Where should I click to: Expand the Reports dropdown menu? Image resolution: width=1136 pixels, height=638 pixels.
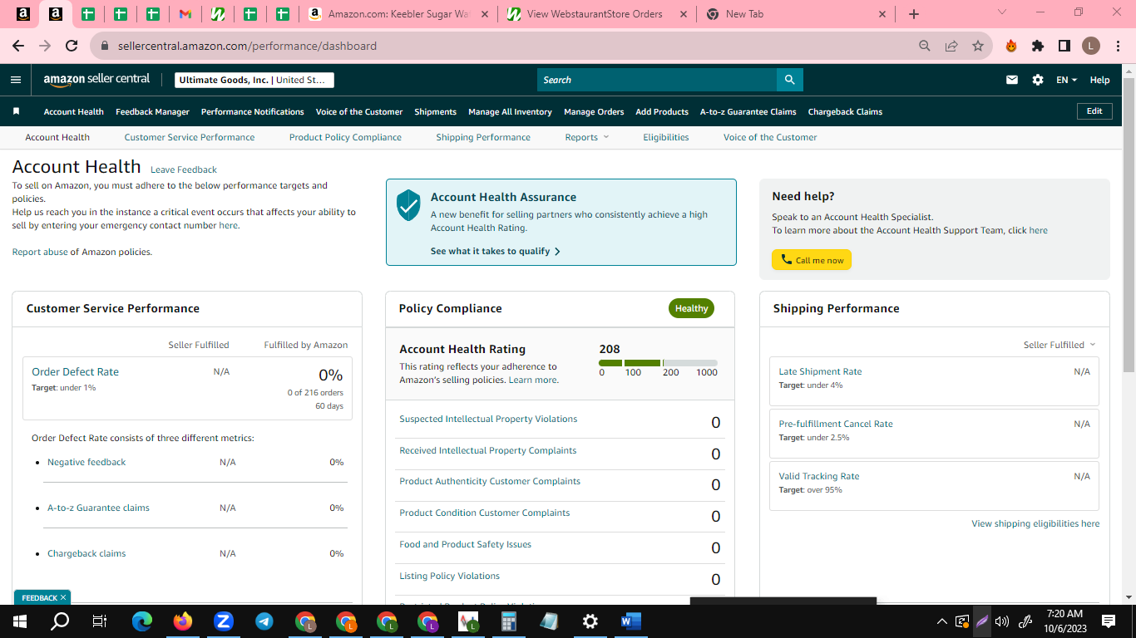[587, 137]
